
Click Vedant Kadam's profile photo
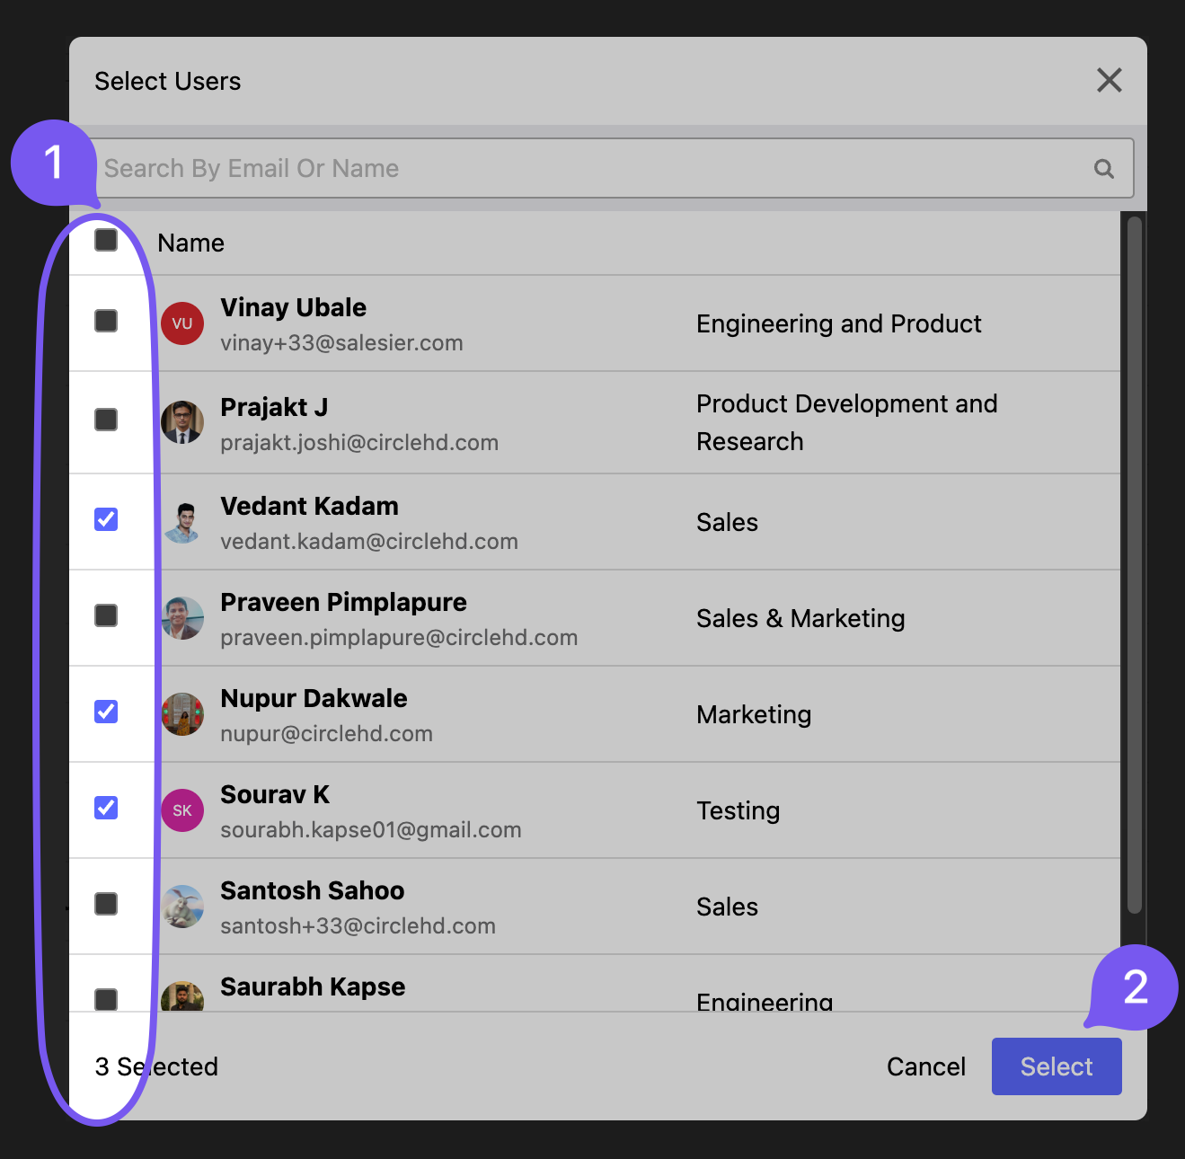pyautogui.click(x=182, y=522)
